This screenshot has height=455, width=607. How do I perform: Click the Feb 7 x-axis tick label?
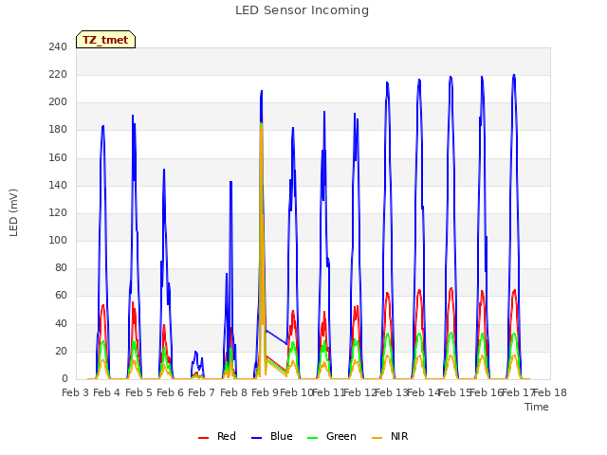pos(201,392)
